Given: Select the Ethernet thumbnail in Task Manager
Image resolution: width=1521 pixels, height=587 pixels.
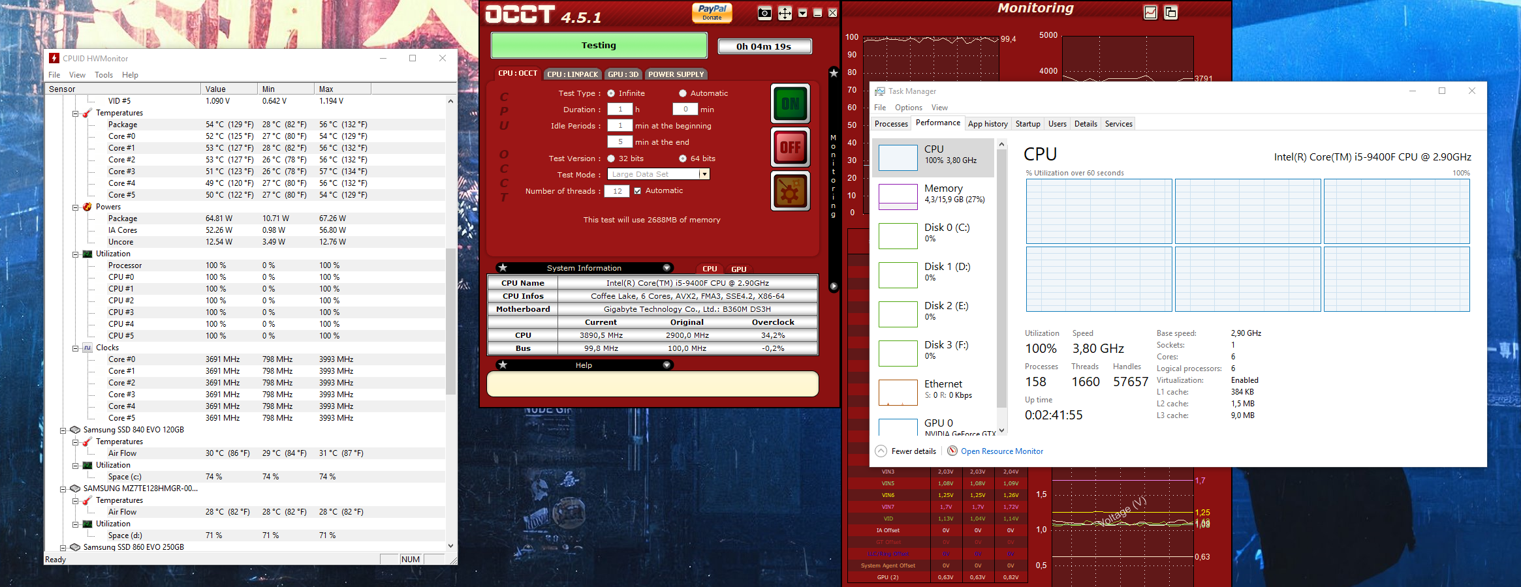Looking at the screenshot, I should click(x=898, y=393).
